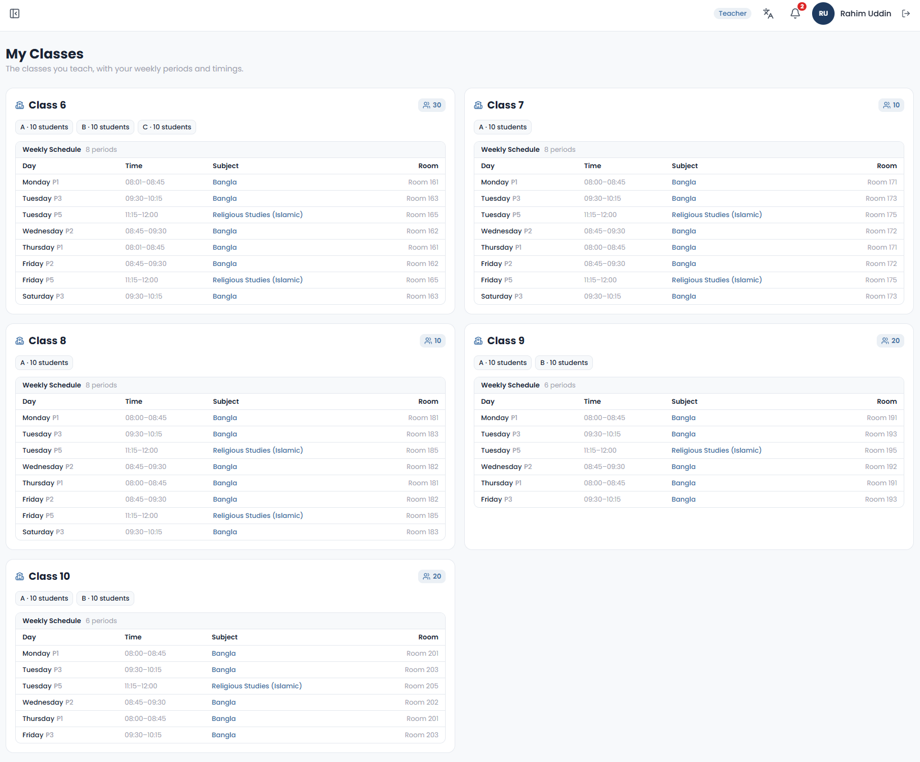
Task: Open Religious Studies link in Class 8 Tuesday P5
Action: coord(258,450)
